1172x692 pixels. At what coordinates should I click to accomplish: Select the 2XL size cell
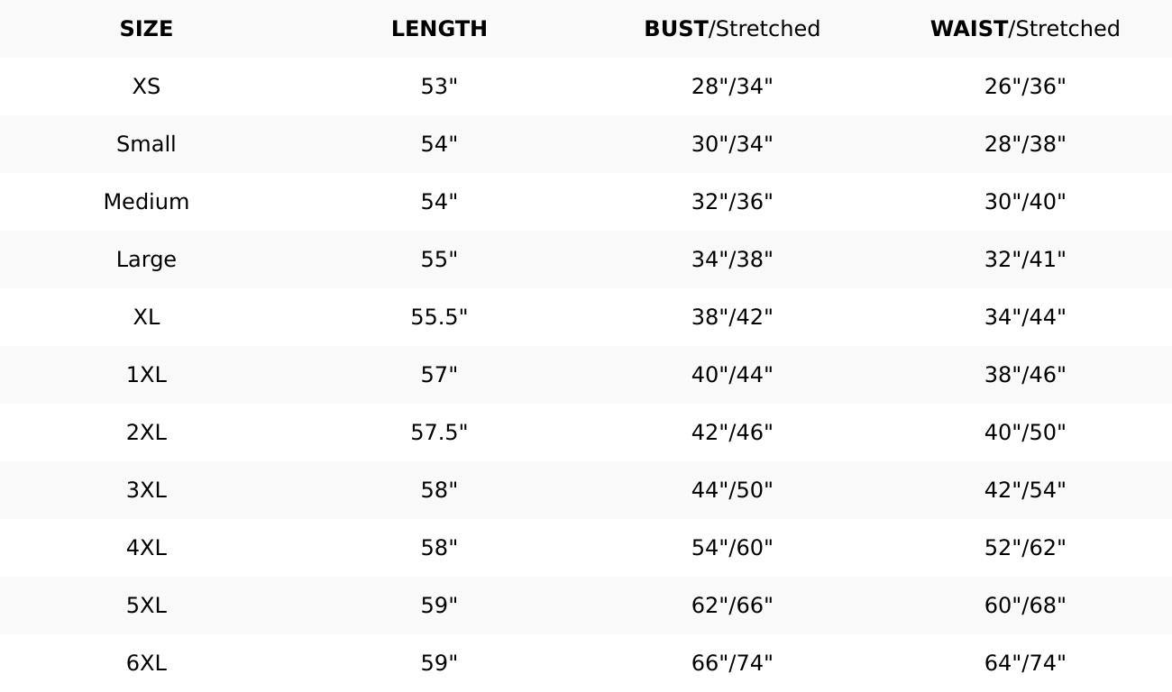(146, 432)
